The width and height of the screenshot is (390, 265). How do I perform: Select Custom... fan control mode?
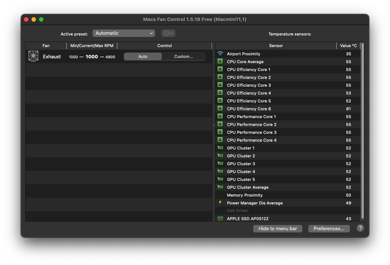point(184,56)
